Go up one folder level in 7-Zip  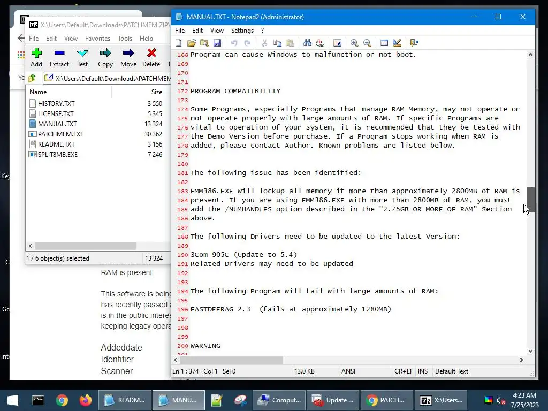[x=32, y=78]
